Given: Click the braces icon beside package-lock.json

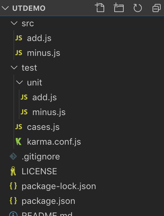Looking at the screenshot, I should coord(13,186).
